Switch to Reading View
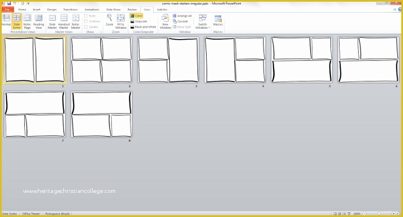Image resolution: width=403 pixels, height=217 pixels. click(x=39, y=21)
